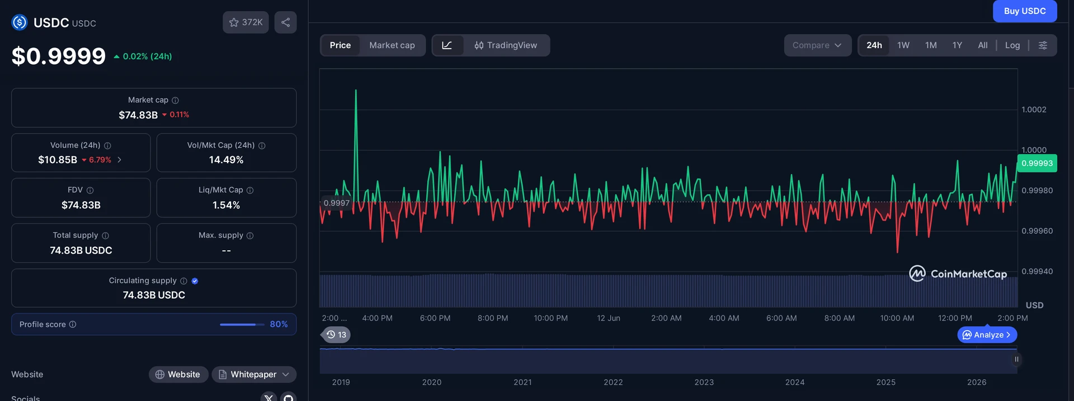Click the $0.9999 price value

coord(59,56)
